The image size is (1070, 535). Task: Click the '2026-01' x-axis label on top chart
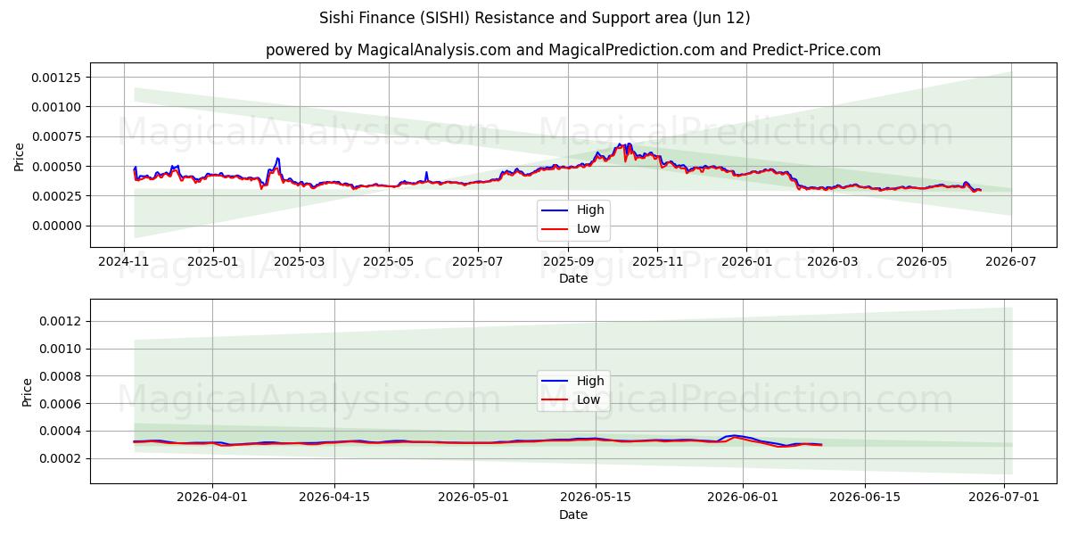coord(745,262)
